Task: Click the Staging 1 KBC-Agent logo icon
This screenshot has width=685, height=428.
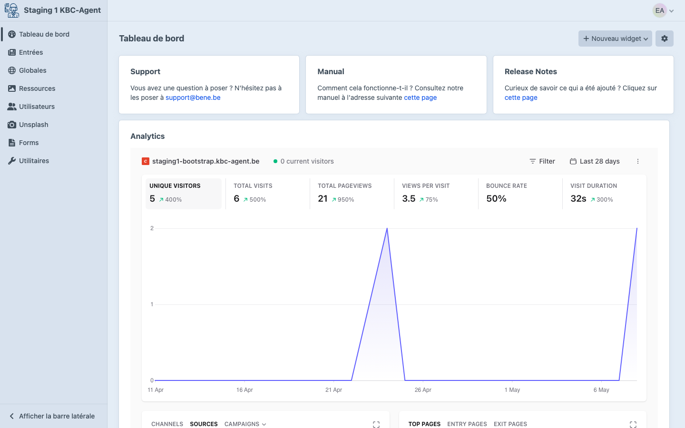Action: (12, 10)
